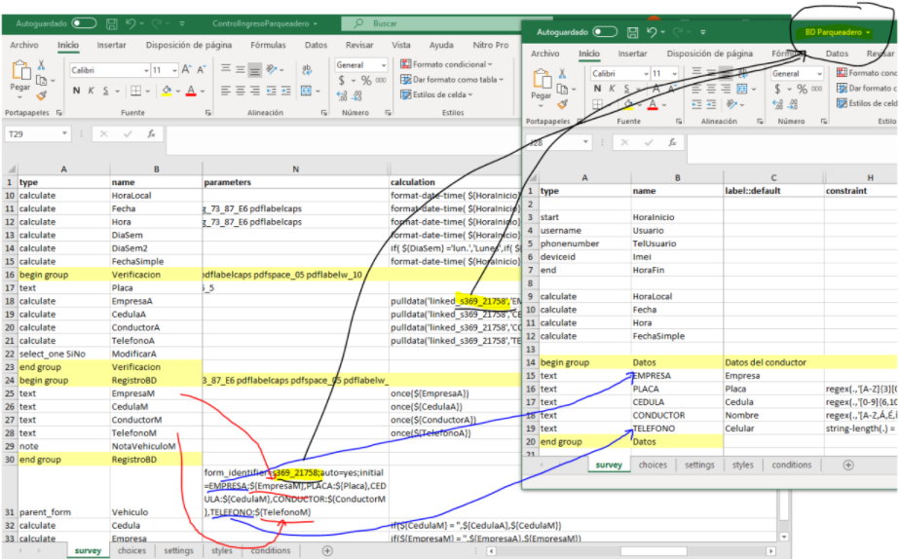
Task: Click Wrap text icon in left window
Action: click(x=307, y=70)
